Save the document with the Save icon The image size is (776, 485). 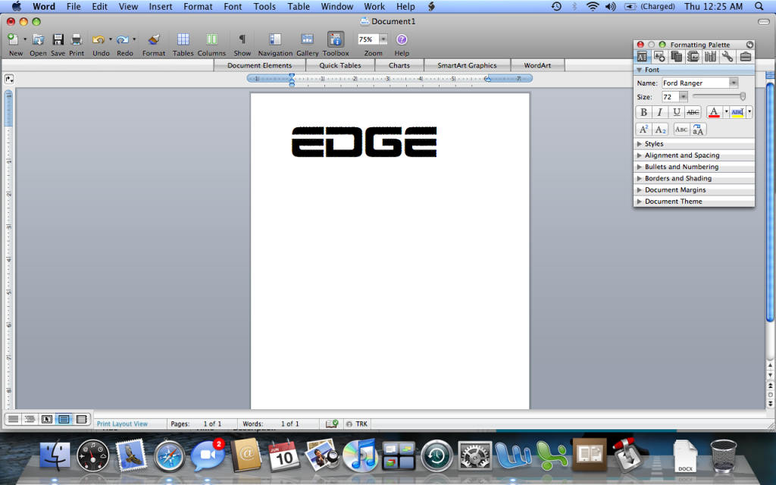pos(58,39)
